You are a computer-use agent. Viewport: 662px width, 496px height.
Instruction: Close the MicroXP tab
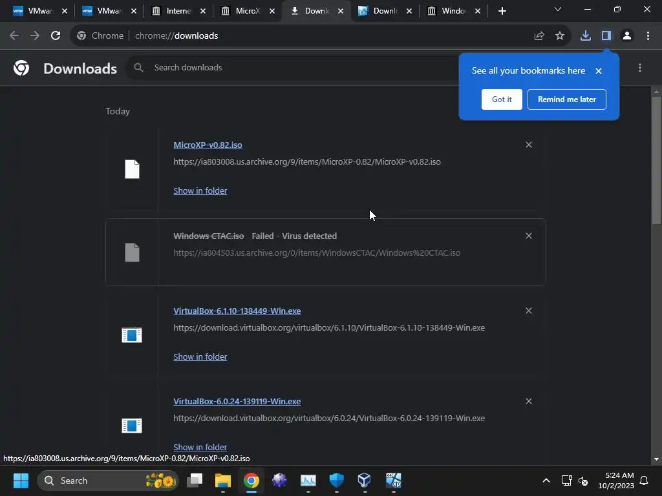[272, 11]
